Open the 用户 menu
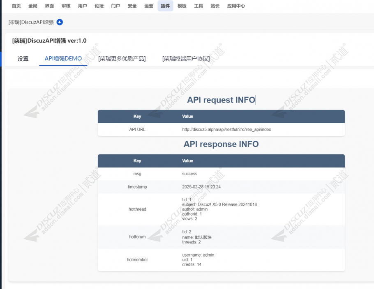The image size is (374, 289). [x=83, y=6]
